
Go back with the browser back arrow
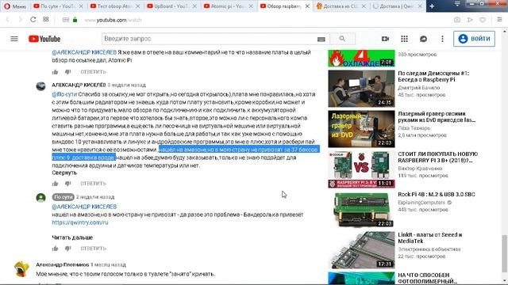click(8, 20)
